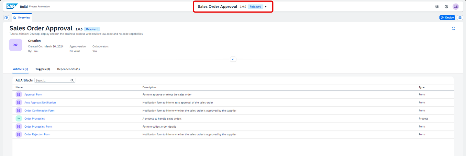Click the Released badge beside page heading

point(92,29)
